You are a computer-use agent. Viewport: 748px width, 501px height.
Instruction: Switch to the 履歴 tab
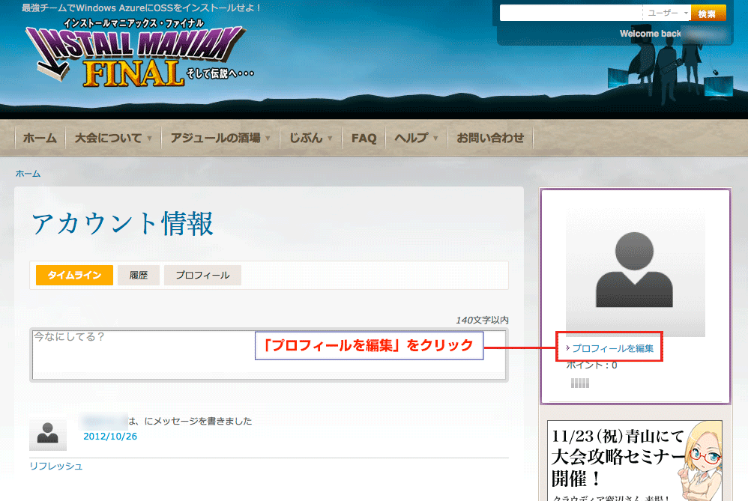click(x=139, y=275)
